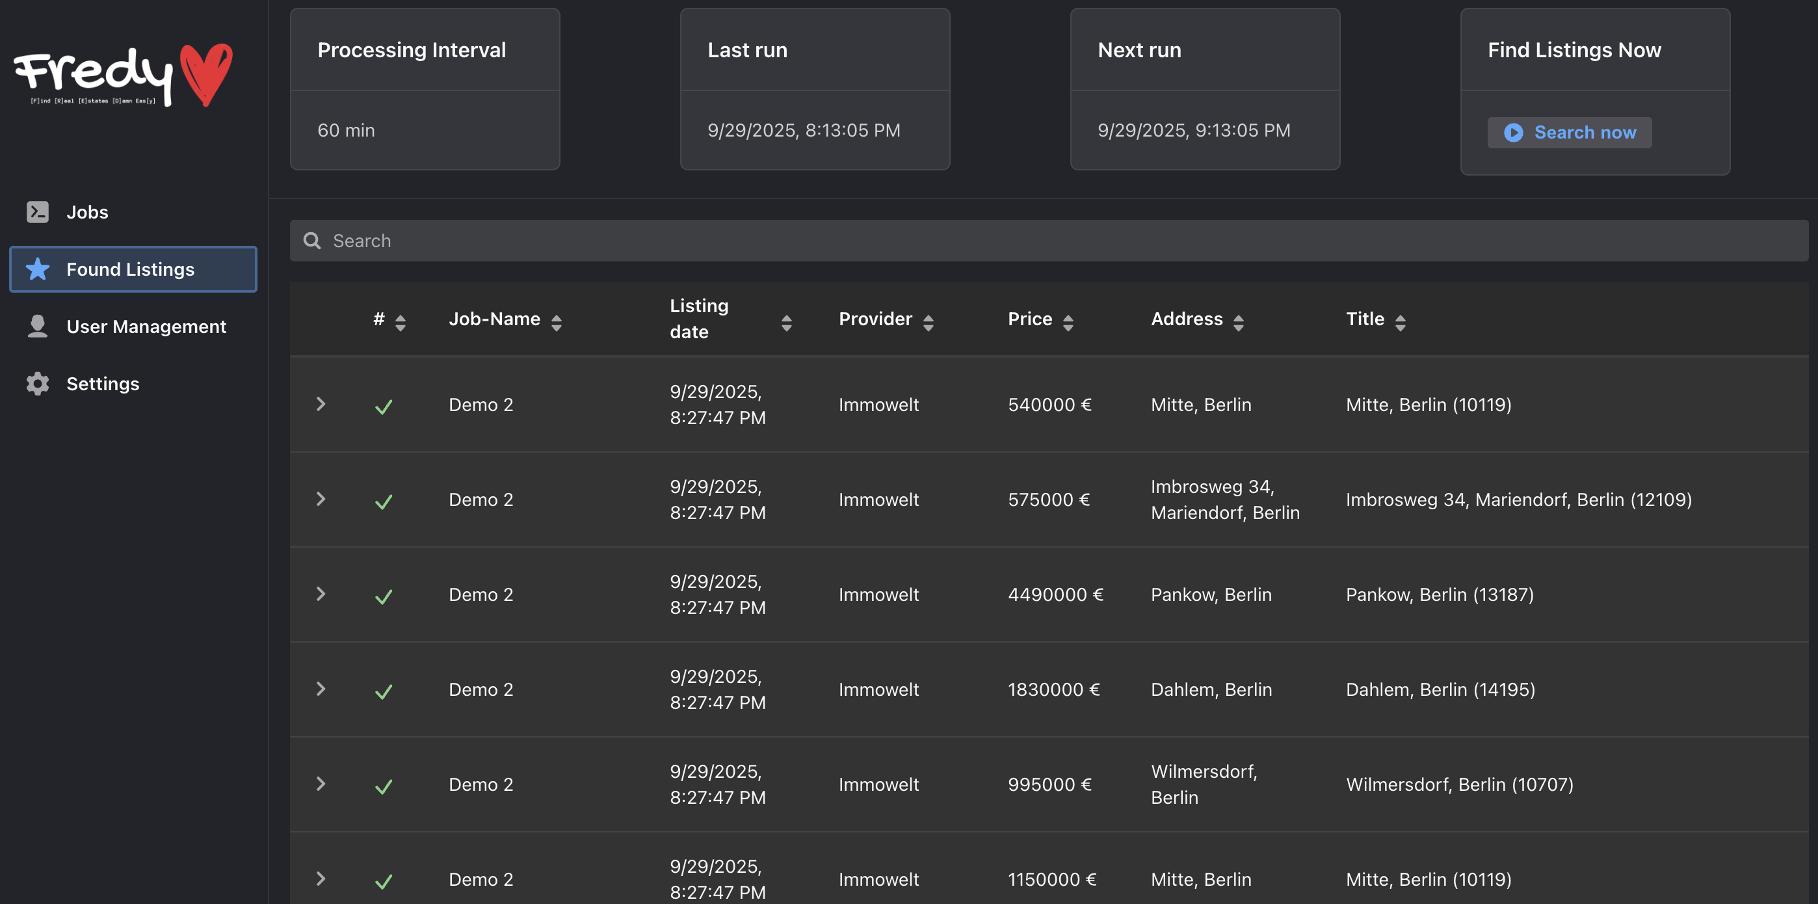
Task: Sort by Job-Name column arrows
Action: tap(556, 323)
